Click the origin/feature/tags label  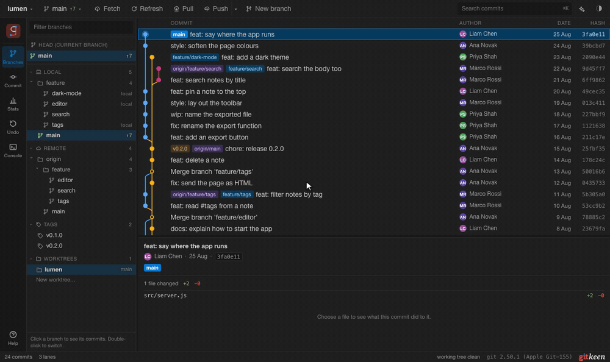(194, 194)
